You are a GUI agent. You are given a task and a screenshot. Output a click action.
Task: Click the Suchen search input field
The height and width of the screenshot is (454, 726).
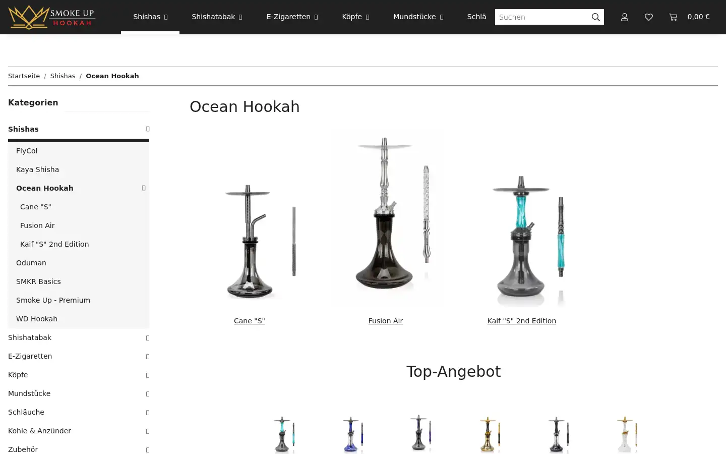pyautogui.click(x=541, y=17)
